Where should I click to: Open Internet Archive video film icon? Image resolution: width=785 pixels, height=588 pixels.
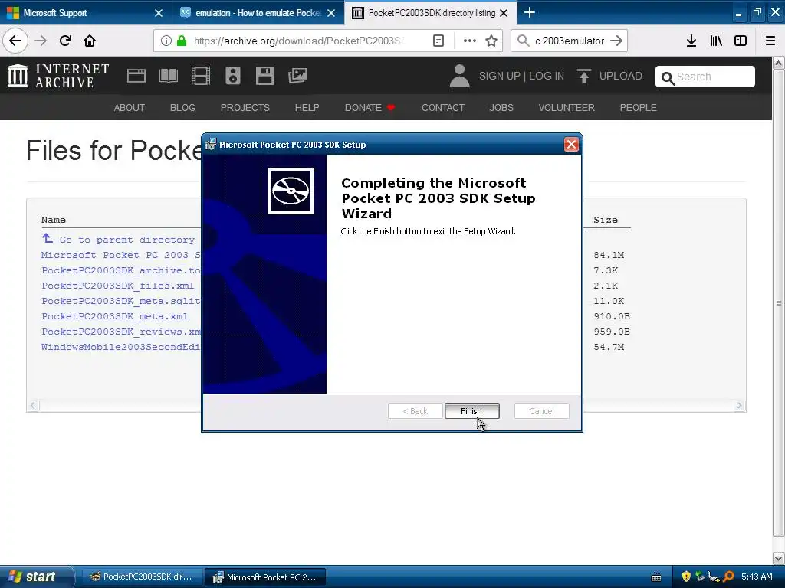point(201,76)
